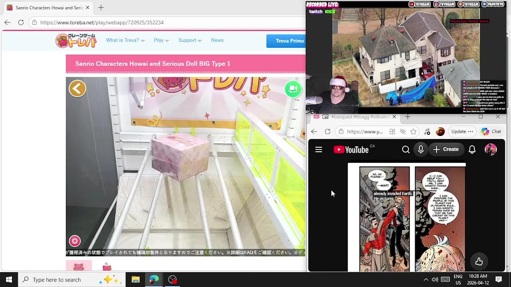Screen dimensions: 511x287
Task: Open the touch keyboard tray icon
Action: point(446,279)
